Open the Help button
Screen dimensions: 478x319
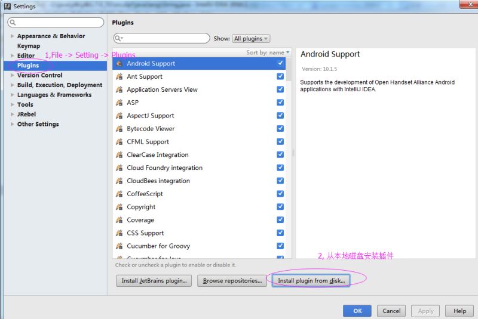click(459, 311)
